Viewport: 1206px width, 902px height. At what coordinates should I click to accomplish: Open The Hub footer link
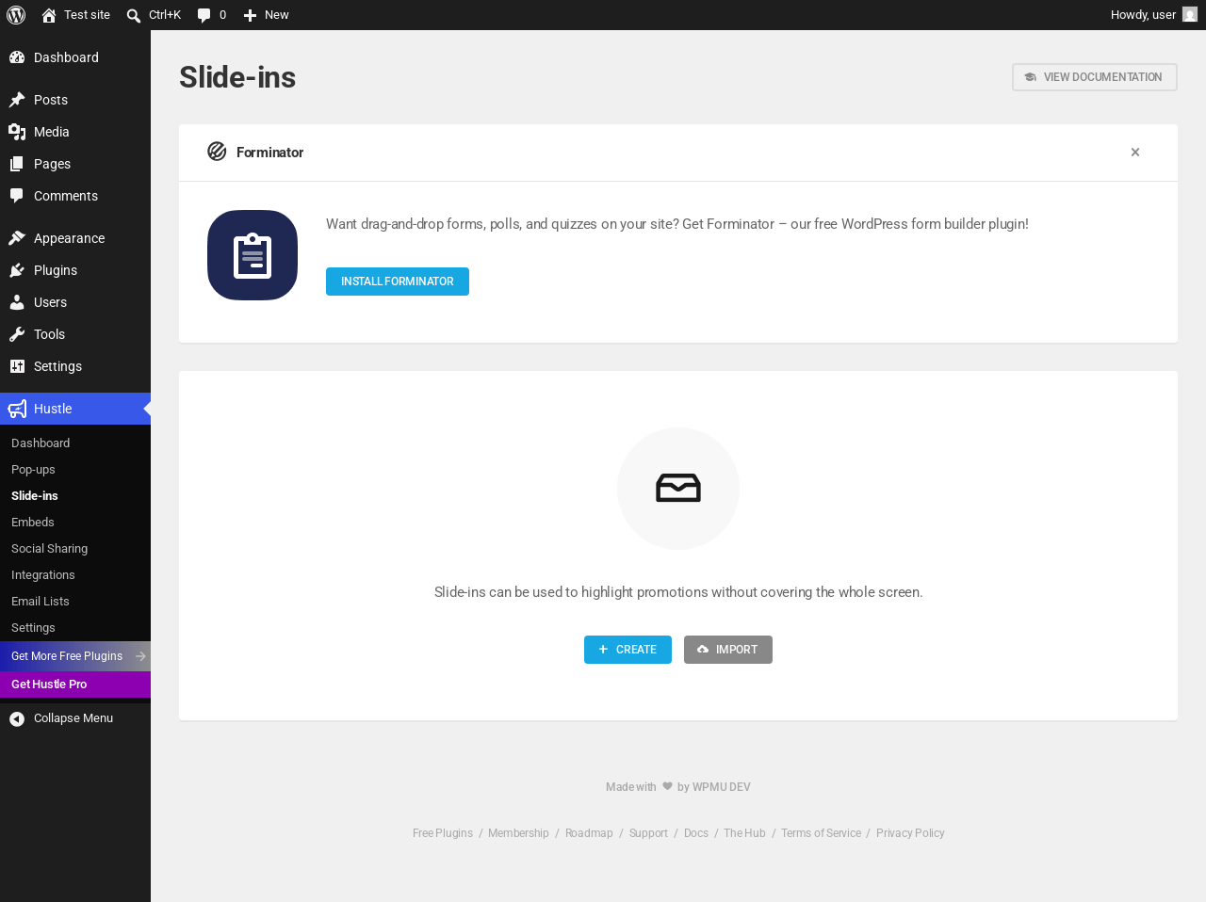(x=744, y=833)
